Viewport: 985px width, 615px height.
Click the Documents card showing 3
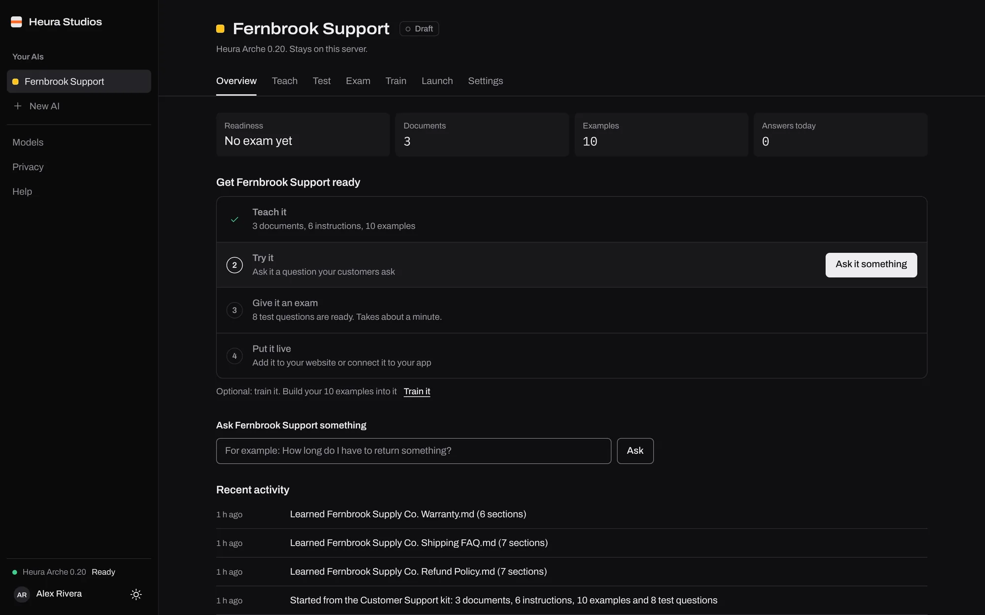pos(482,134)
